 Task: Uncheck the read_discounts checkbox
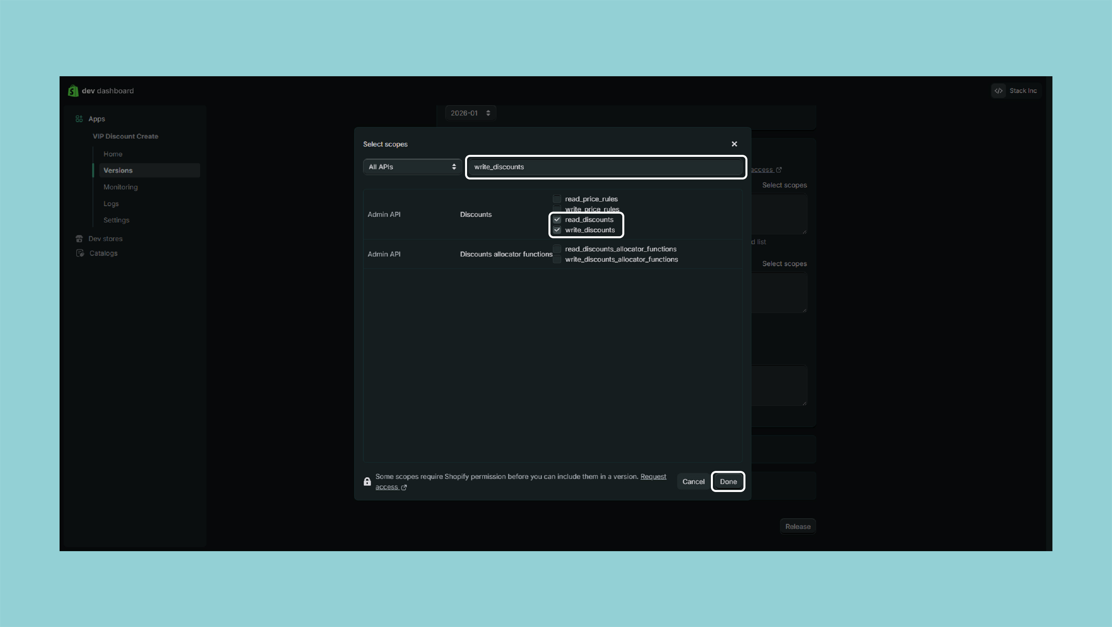coord(557,220)
